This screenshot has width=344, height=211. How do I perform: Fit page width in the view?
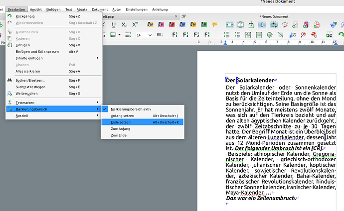(x=229, y=25)
